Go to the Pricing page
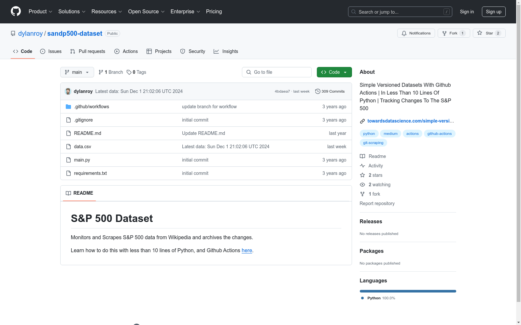This screenshot has width=521, height=325. coord(214,11)
